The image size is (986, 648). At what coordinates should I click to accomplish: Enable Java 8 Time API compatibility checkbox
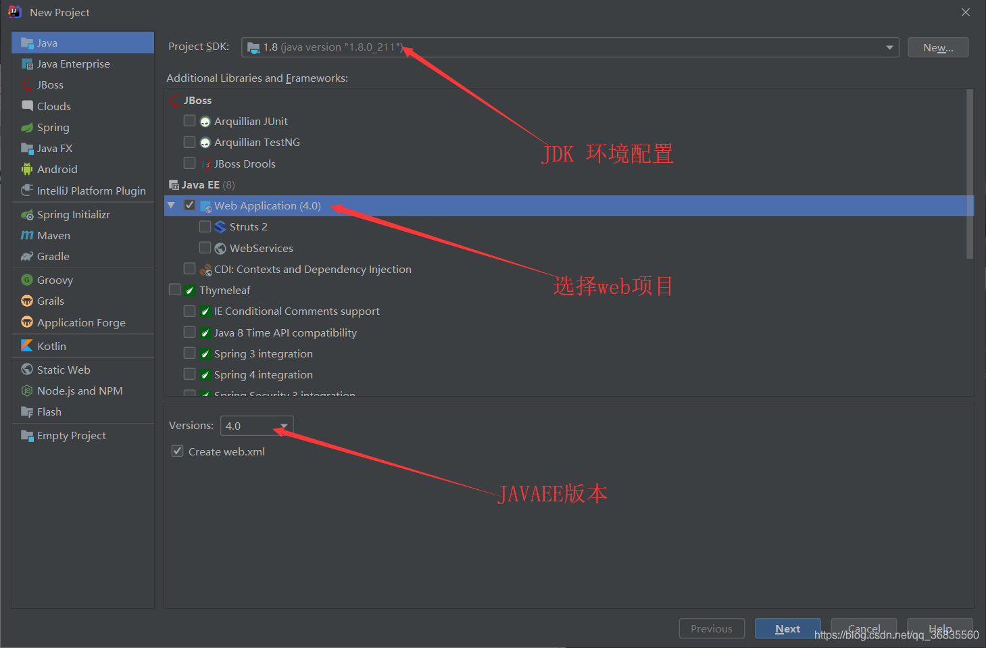pos(190,332)
